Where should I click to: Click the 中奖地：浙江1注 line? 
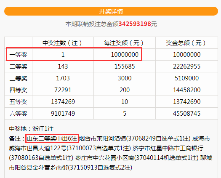[31, 129]
